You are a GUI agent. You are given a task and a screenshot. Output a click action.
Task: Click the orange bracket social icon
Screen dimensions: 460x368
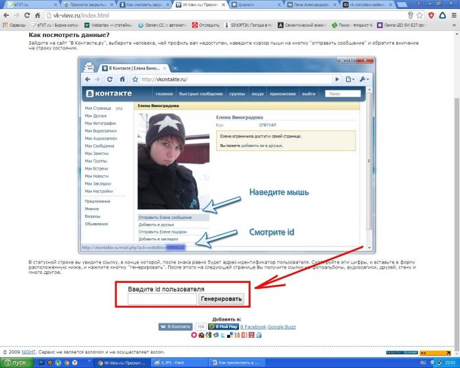[244, 335]
